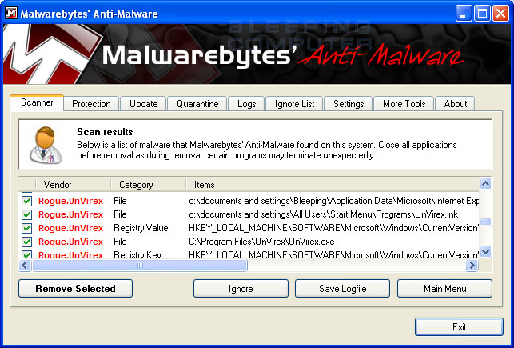Open the Protection tab

[x=91, y=104]
